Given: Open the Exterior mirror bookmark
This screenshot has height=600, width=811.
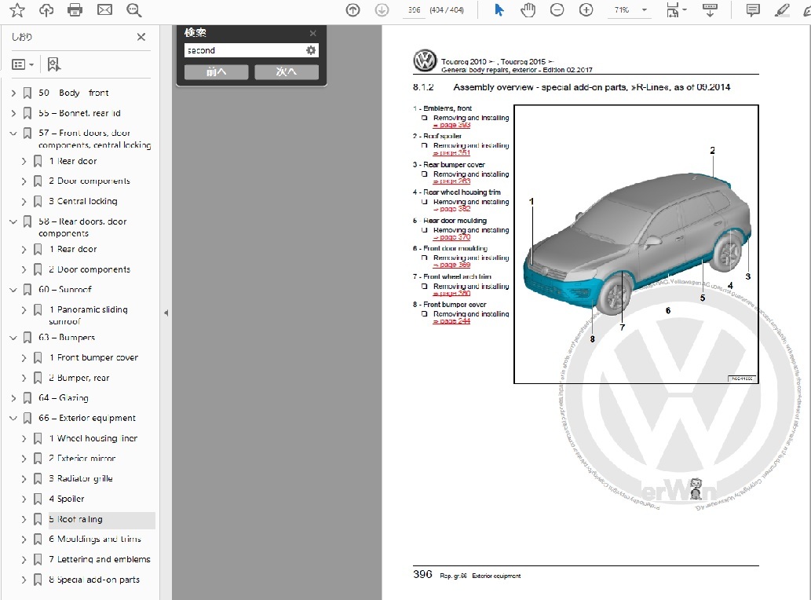Looking at the screenshot, I should pos(82,459).
